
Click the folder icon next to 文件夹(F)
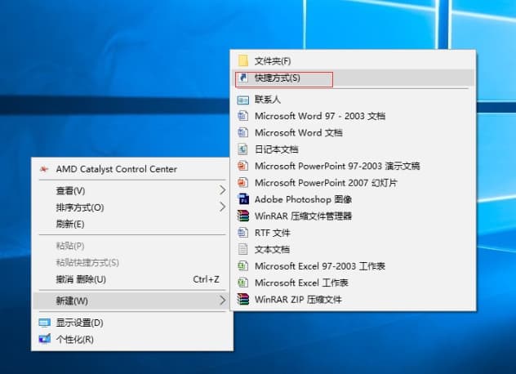(242, 61)
